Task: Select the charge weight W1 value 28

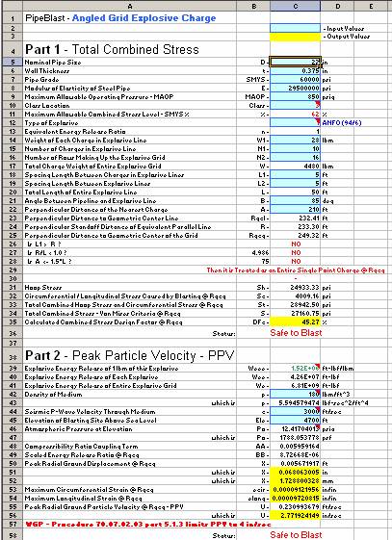Action: tap(296, 141)
